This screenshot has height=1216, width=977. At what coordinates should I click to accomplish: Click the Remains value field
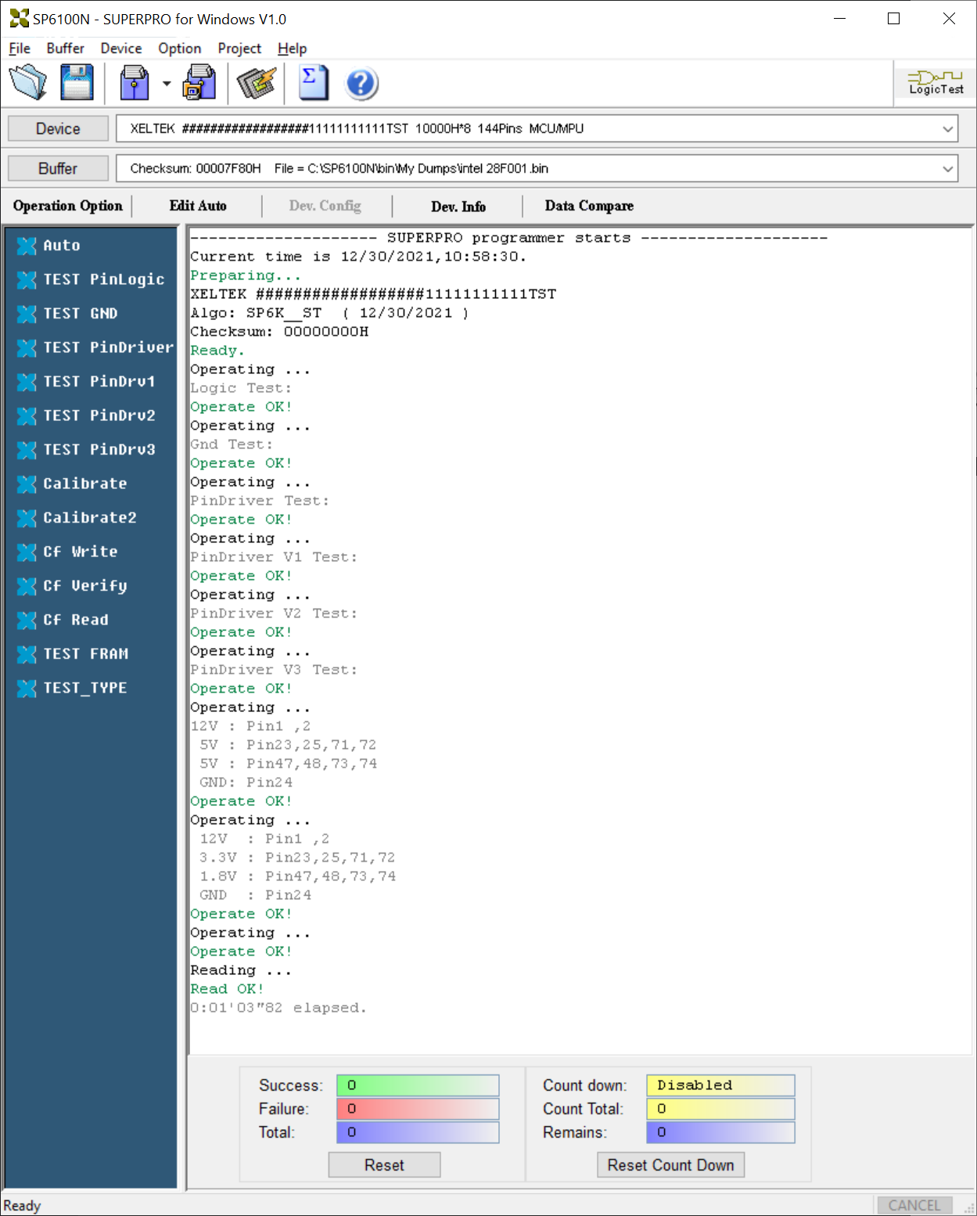720,1132
